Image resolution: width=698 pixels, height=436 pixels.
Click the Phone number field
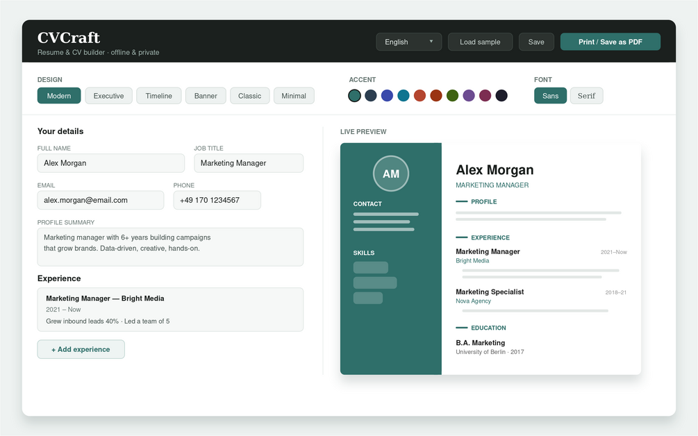click(217, 200)
